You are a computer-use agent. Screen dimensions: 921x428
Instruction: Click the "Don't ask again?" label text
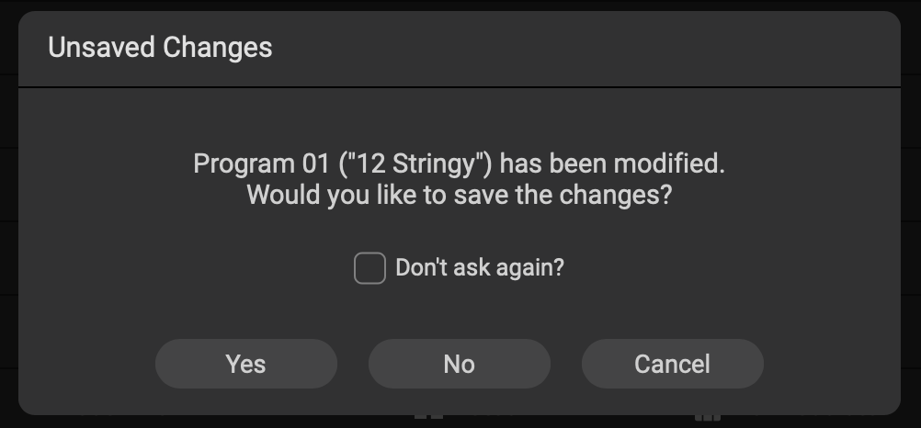tap(479, 268)
